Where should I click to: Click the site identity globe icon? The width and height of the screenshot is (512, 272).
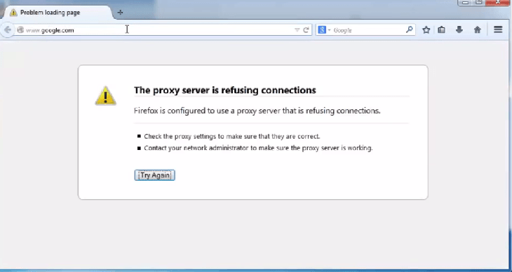point(20,30)
